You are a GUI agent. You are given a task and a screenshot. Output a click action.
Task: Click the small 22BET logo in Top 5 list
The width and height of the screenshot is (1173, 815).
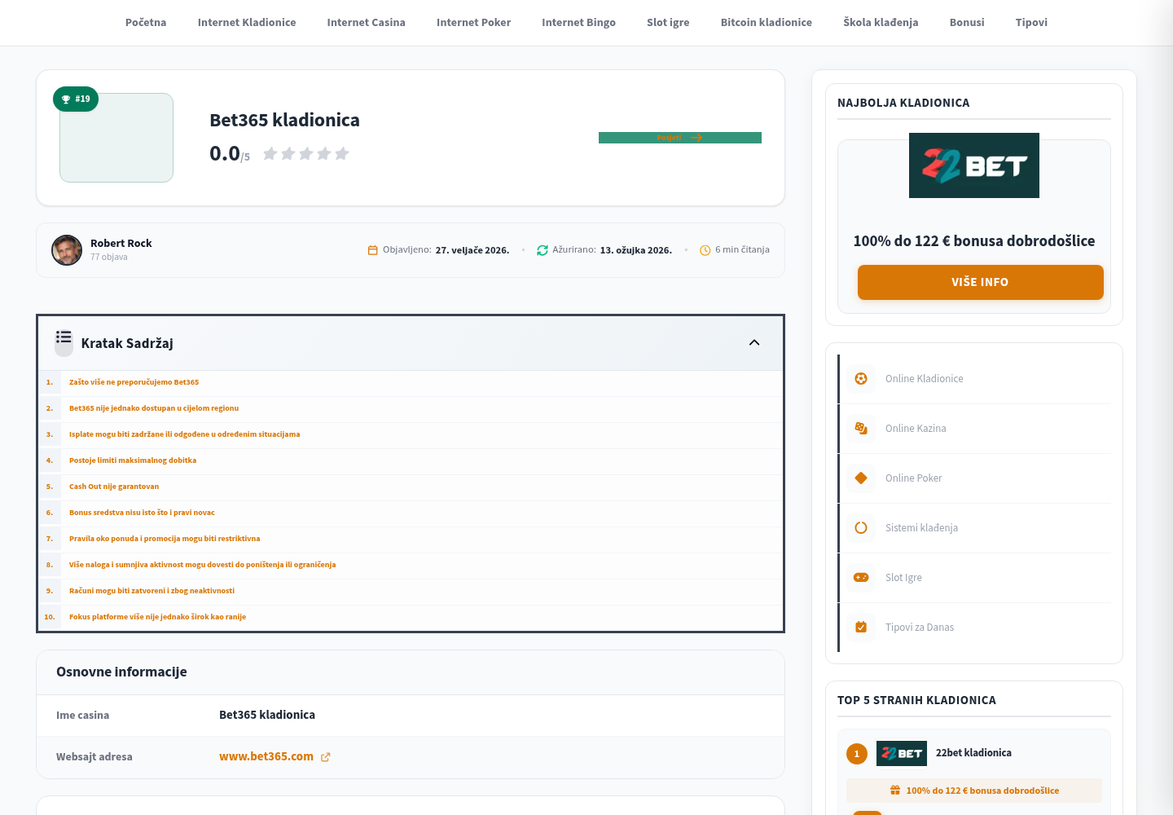coord(902,754)
